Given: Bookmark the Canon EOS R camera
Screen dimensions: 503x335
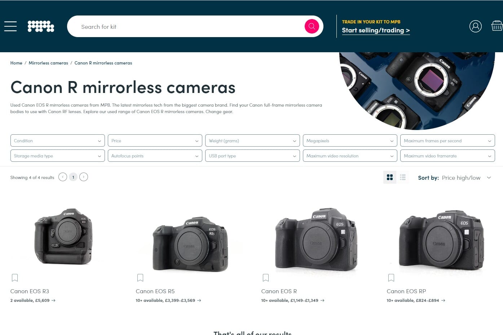Looking at the screenshot, I should pos(266,278).
